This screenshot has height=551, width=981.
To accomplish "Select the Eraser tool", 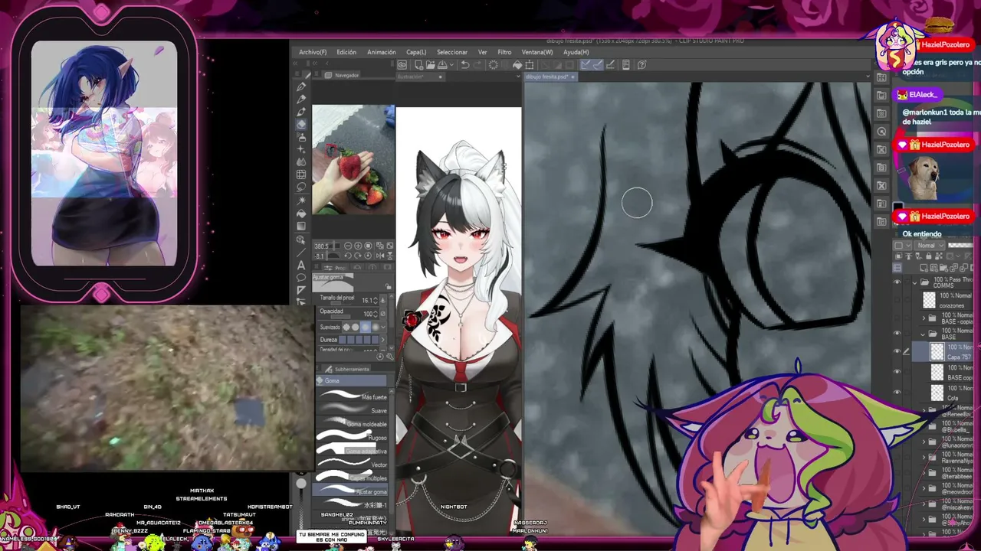I will pos(301,125).
